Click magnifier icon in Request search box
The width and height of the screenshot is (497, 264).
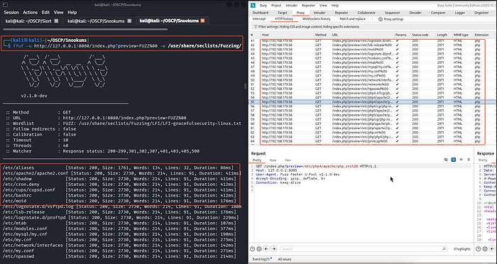point(444,249)
